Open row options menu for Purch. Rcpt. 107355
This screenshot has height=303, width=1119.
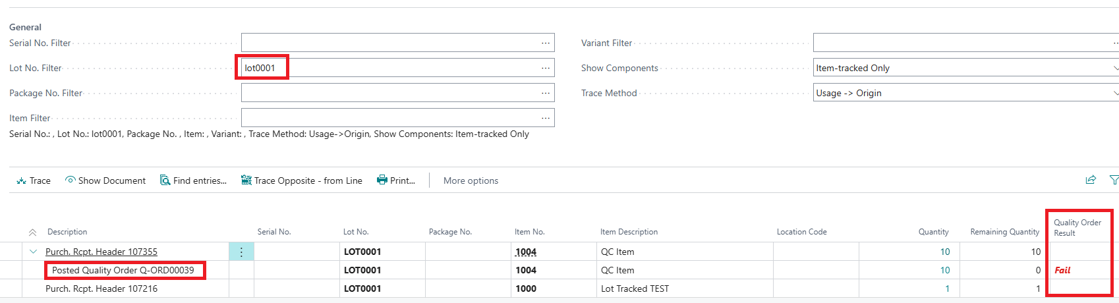(241, 252)
